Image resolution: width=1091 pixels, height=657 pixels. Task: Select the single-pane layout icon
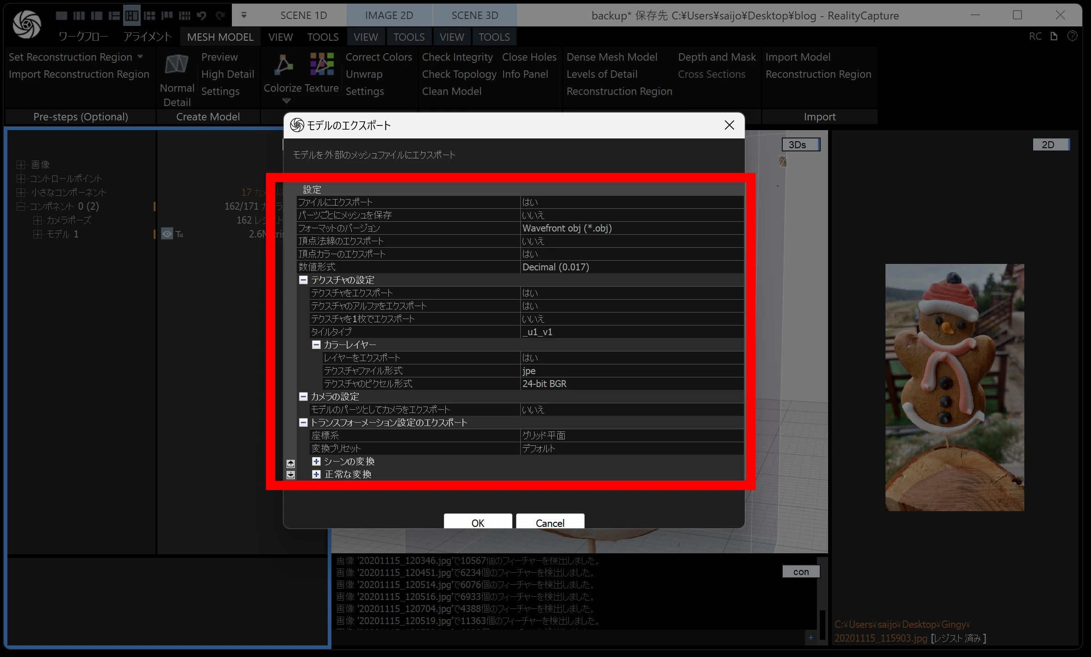click(61, 16)
